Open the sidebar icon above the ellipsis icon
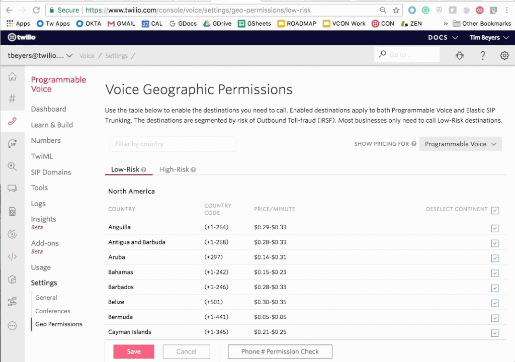Screen dimensions: 515x362 tap(12, 302)
